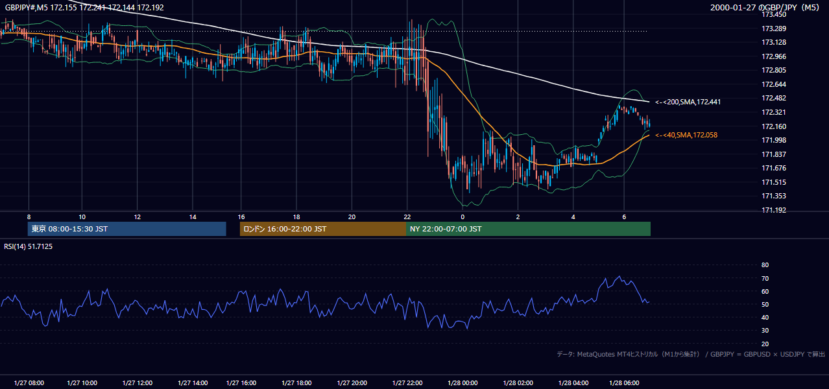Click the 1/27 20:00 bottom time label
829x389 pixels.
352,383
